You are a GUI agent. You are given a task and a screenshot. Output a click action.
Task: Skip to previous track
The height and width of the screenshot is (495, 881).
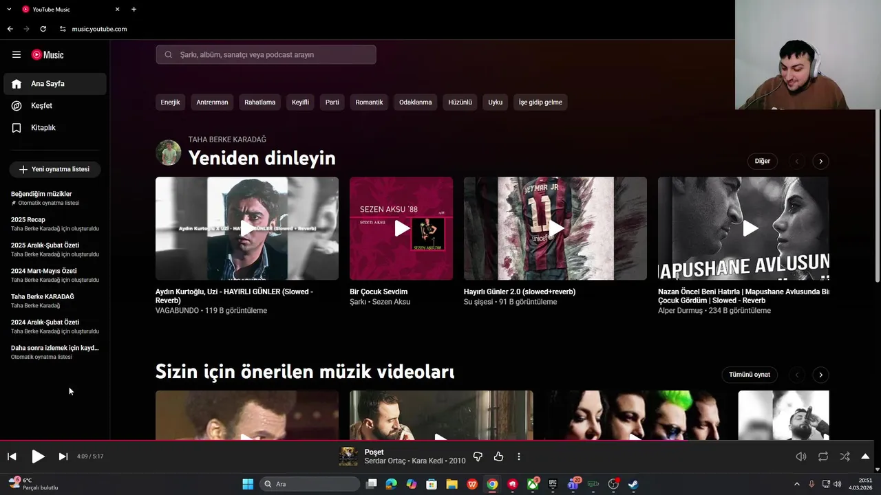(x=12, y=456)
